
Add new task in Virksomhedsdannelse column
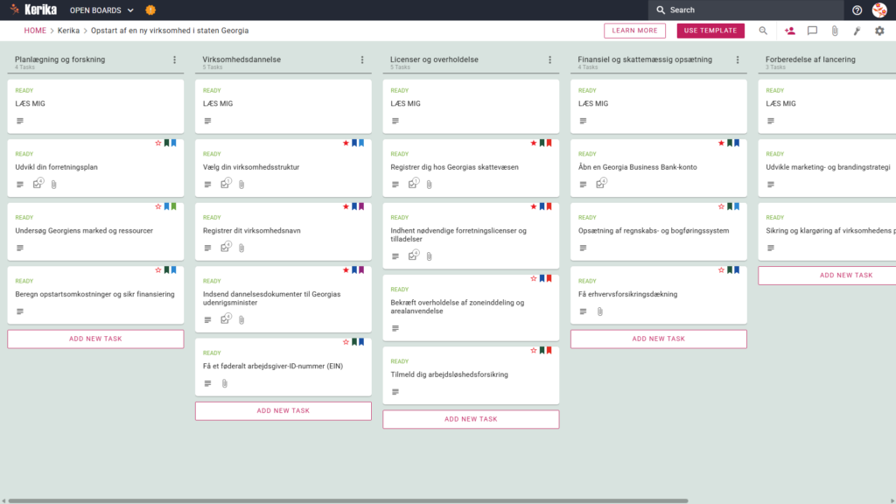[x=283, y=411]
